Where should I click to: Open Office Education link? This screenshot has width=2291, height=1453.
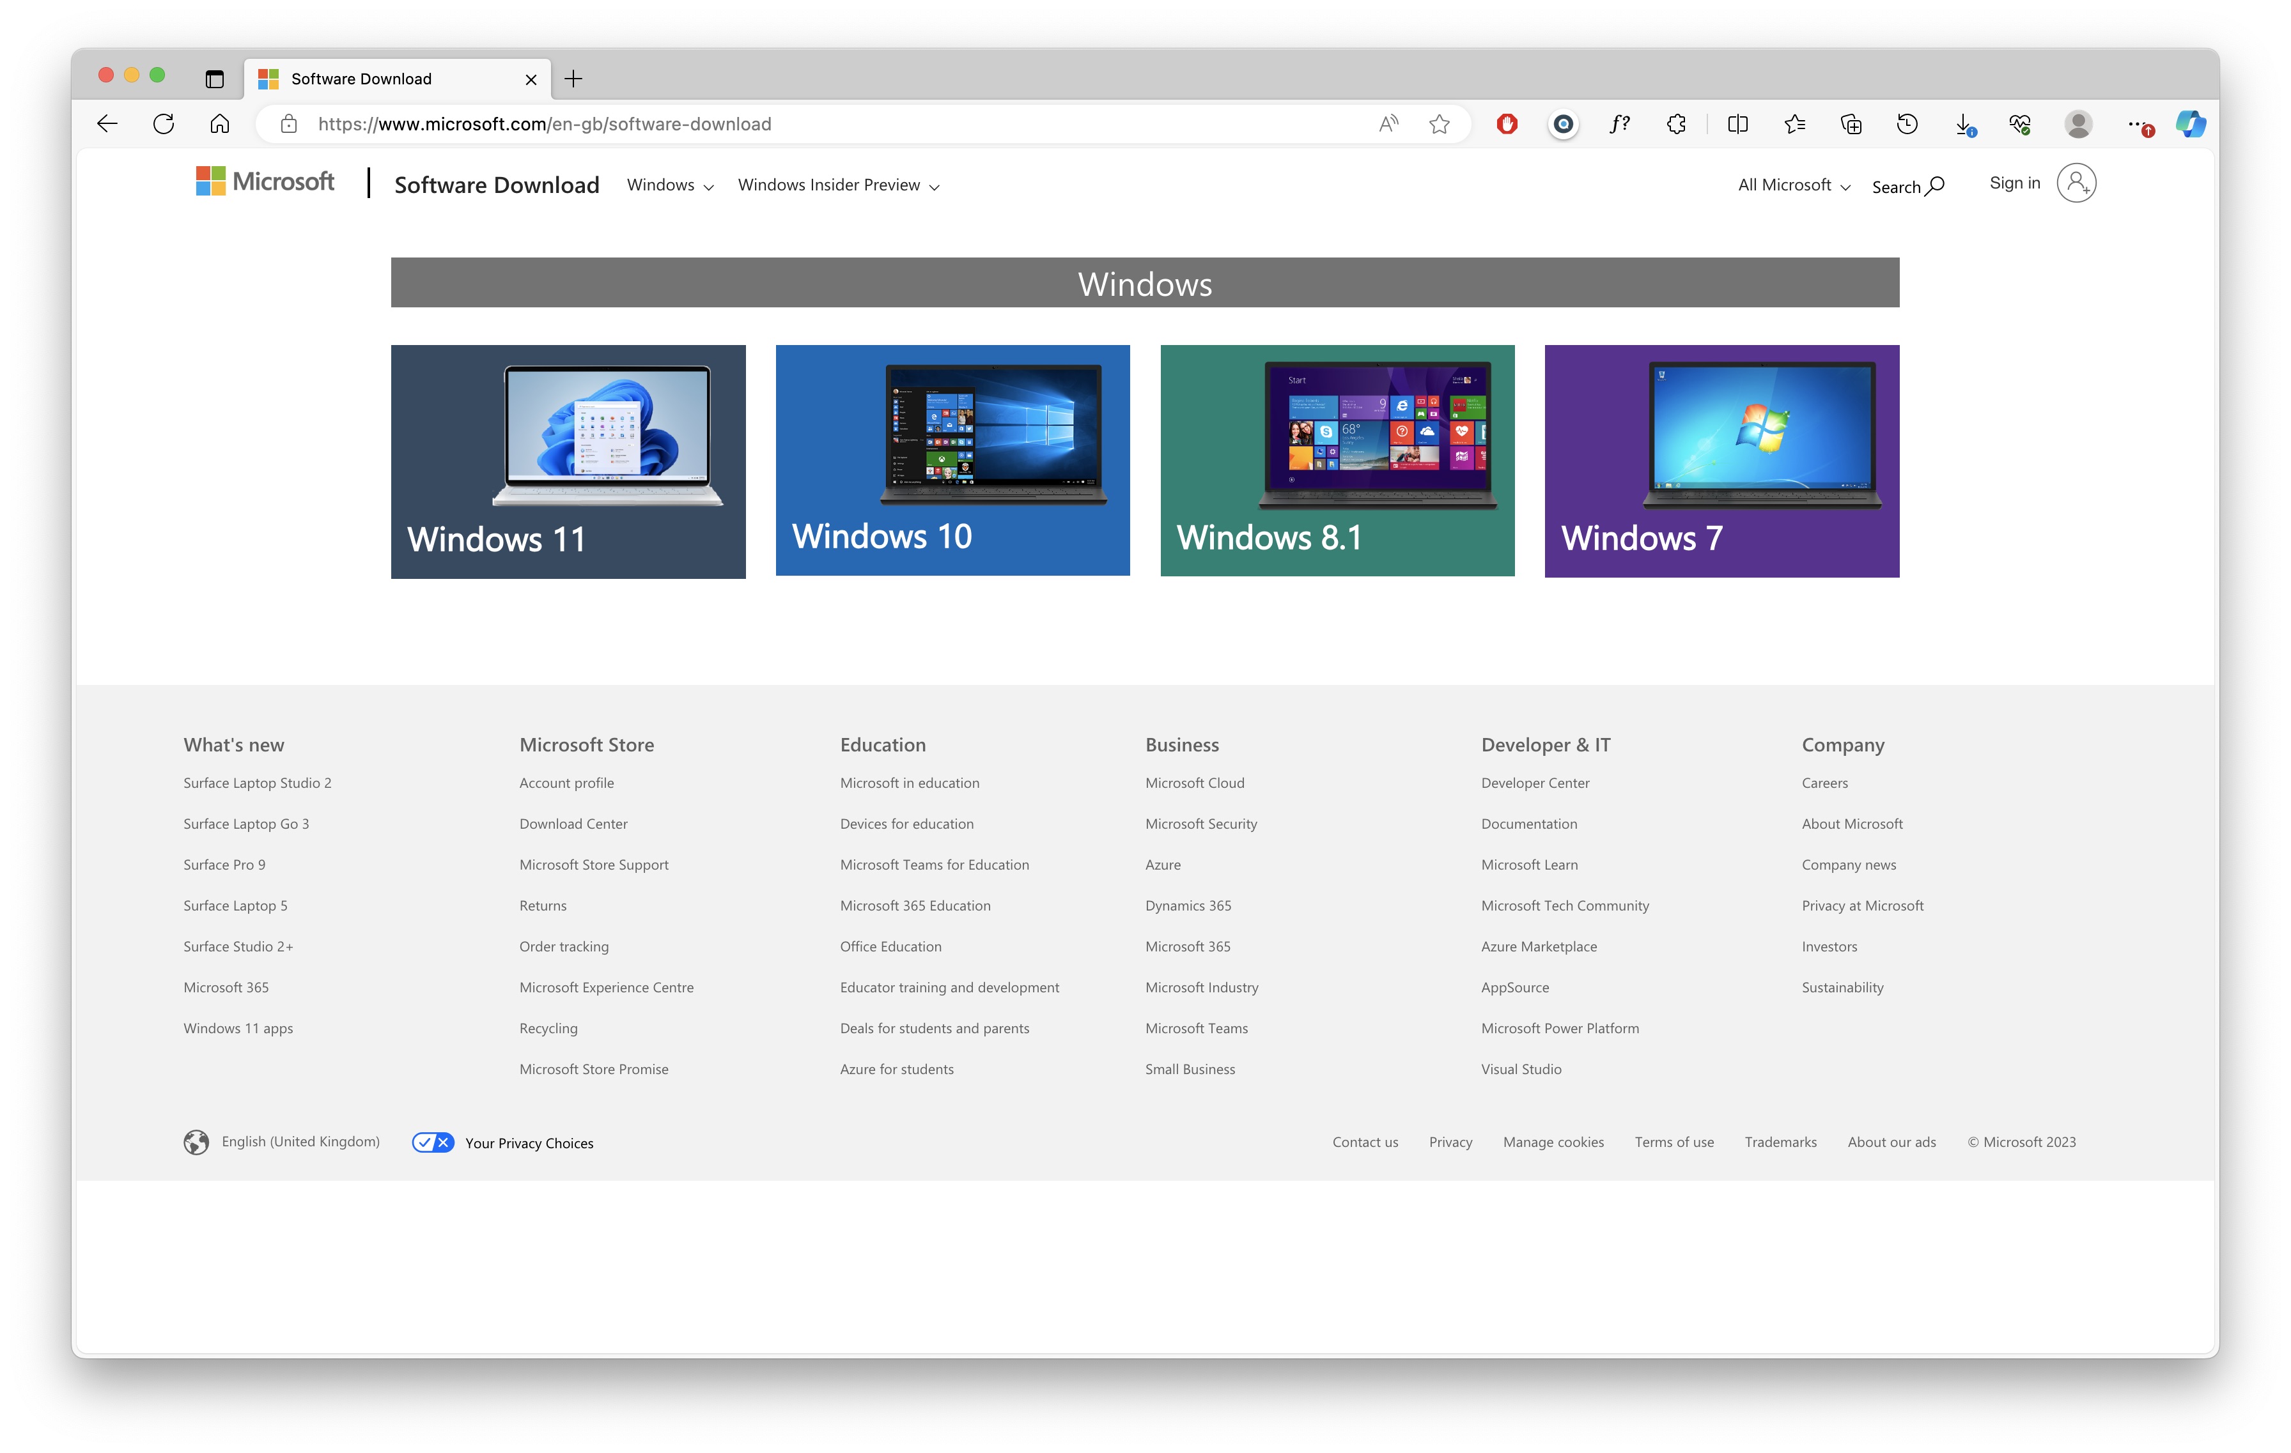coord(890,946)
